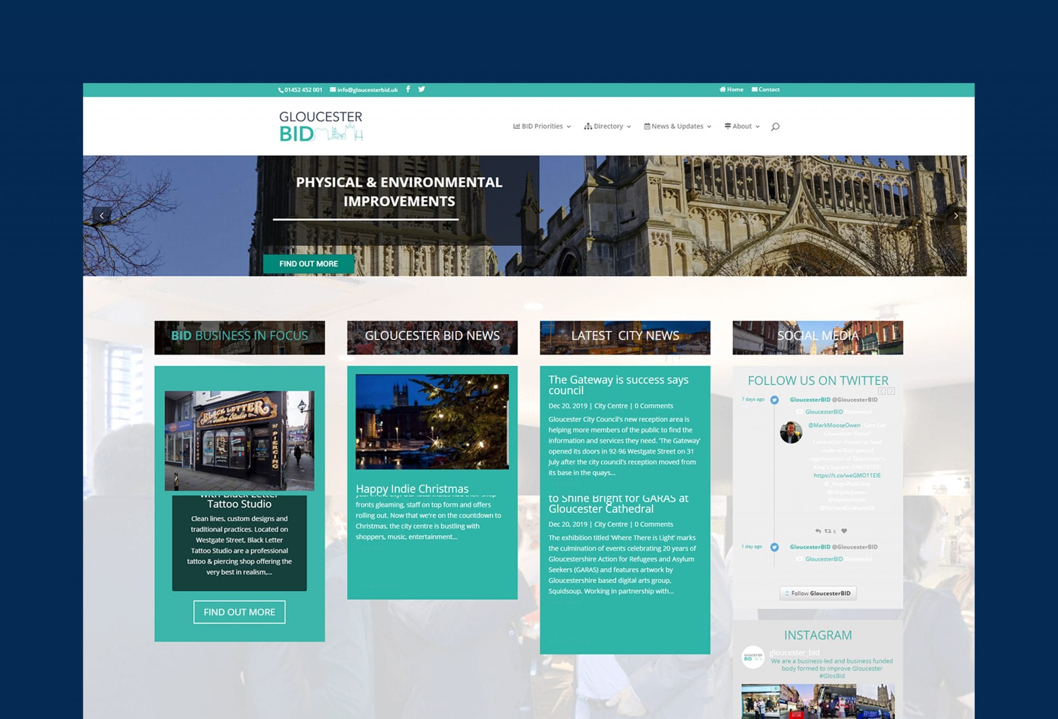Click the Gloucester BID logo
The image size is (1058, 719).
click(321, 126)
